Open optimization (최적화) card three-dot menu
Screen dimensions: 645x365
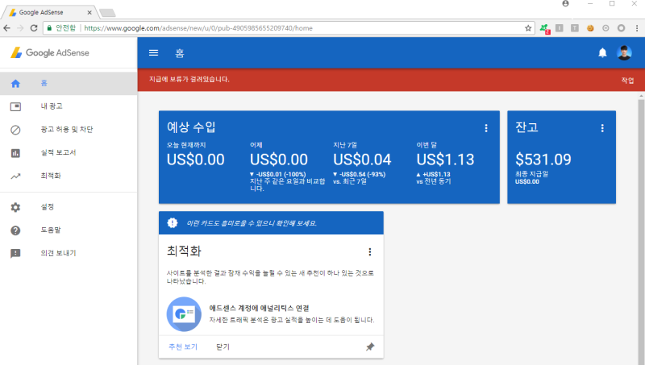370,251
